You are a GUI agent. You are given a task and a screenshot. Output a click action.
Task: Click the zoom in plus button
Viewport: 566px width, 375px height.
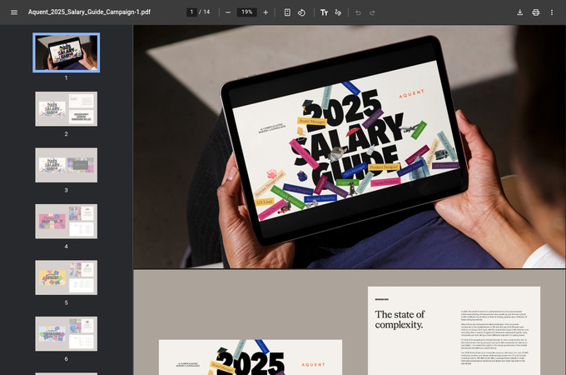click(x=266, y=12)
